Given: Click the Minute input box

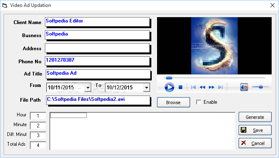Looking at the screenshot, I should pyautogui.click(x=38, y=126).
